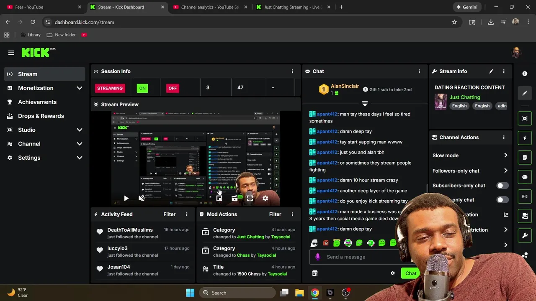Expand the Channel sidebar section
The image size is (536, 301).
[x=80, y=144]
